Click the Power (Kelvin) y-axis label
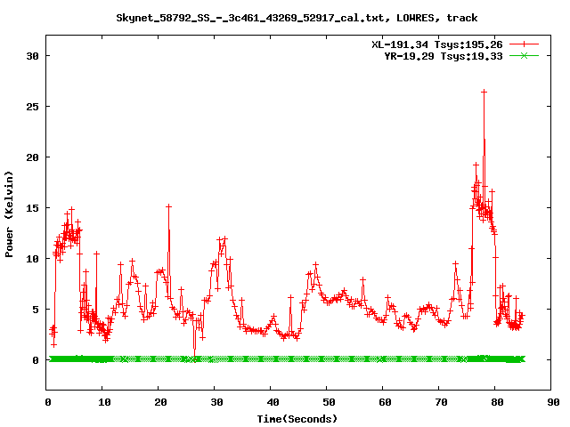The height and width of the screenshot is (427, 570). [x=9, y=214]
